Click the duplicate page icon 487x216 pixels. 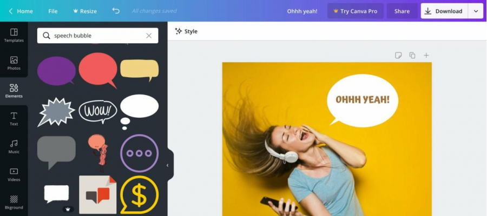(x=412, y=55)
